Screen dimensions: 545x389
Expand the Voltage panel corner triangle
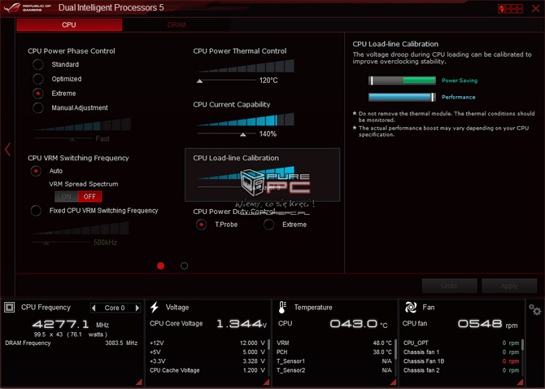(x=267, y=382)
